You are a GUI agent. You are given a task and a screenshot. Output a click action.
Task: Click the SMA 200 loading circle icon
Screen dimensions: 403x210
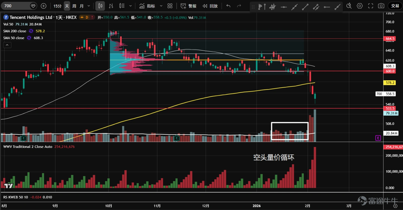click(31, 31)
